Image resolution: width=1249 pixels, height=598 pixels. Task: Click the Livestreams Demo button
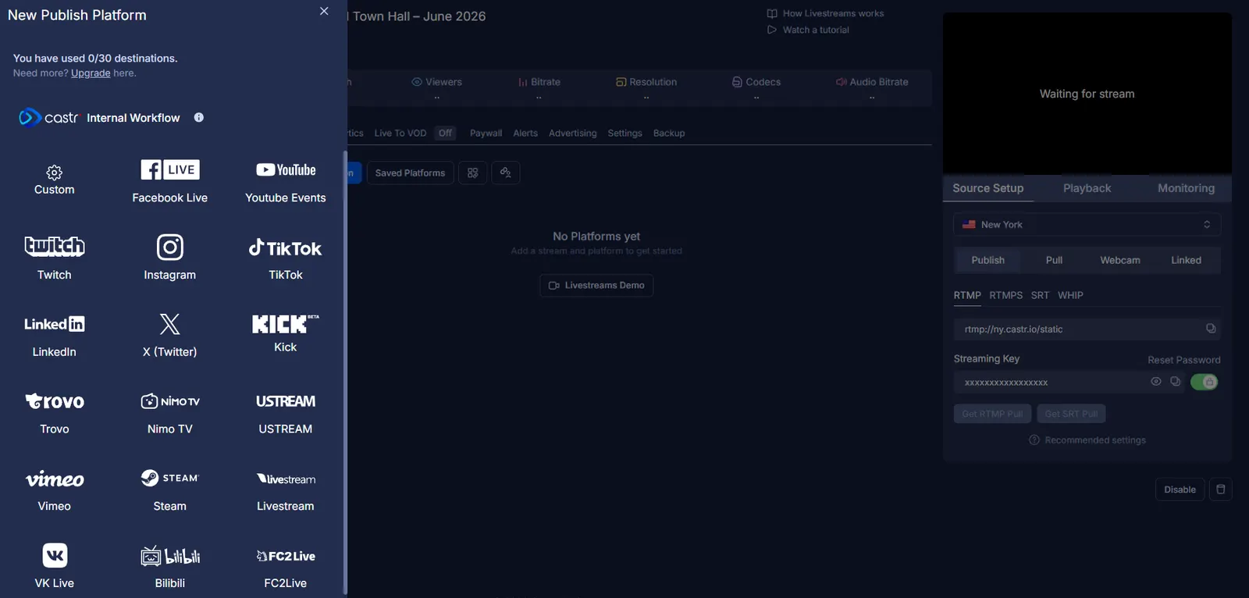(596, 285)
